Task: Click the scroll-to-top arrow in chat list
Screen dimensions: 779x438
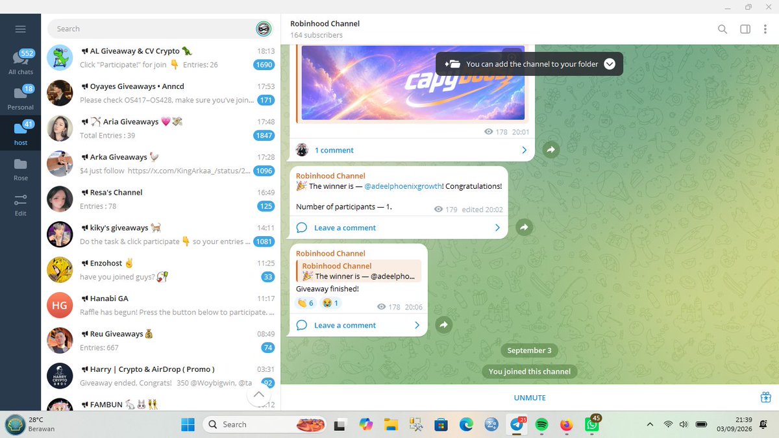Action: pyautogui.click(x=258, y=395)
